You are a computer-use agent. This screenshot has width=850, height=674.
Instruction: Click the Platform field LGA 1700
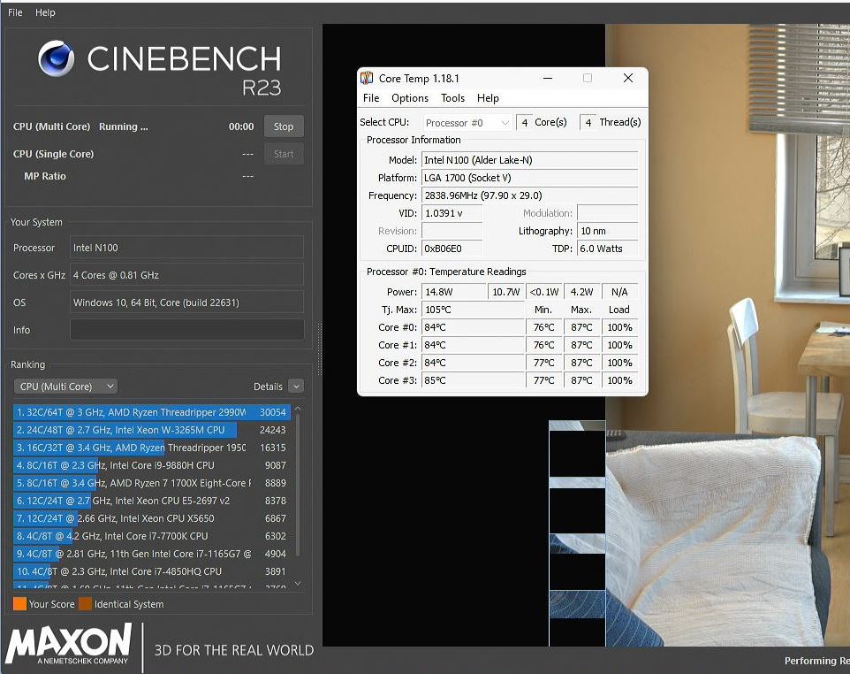529,178
